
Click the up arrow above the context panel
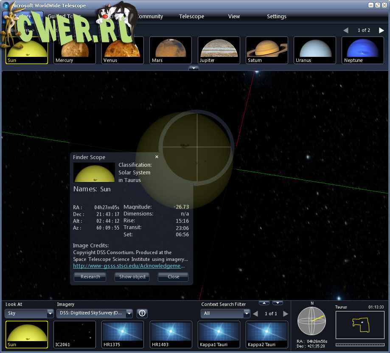coord(264,303)
